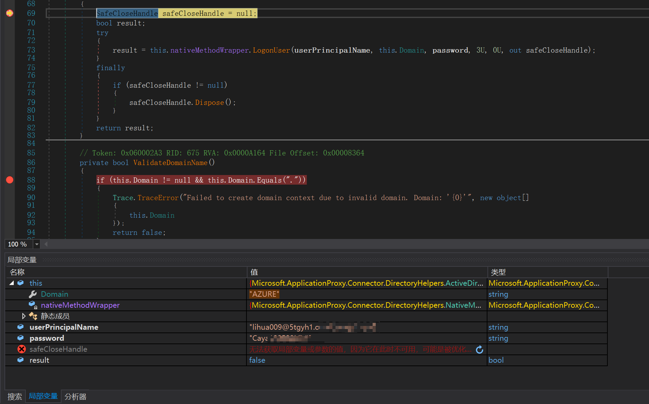Click the red error icon beside safeCloseHandle
Screen dimensions: 649x404
[x=22, y=349]
